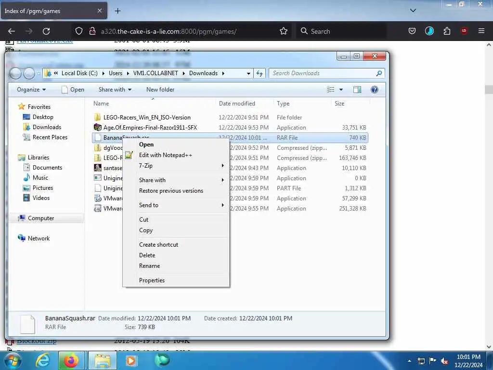This screenshot has width=493, height=370.
Task: Select Music library
Action: 36,178
